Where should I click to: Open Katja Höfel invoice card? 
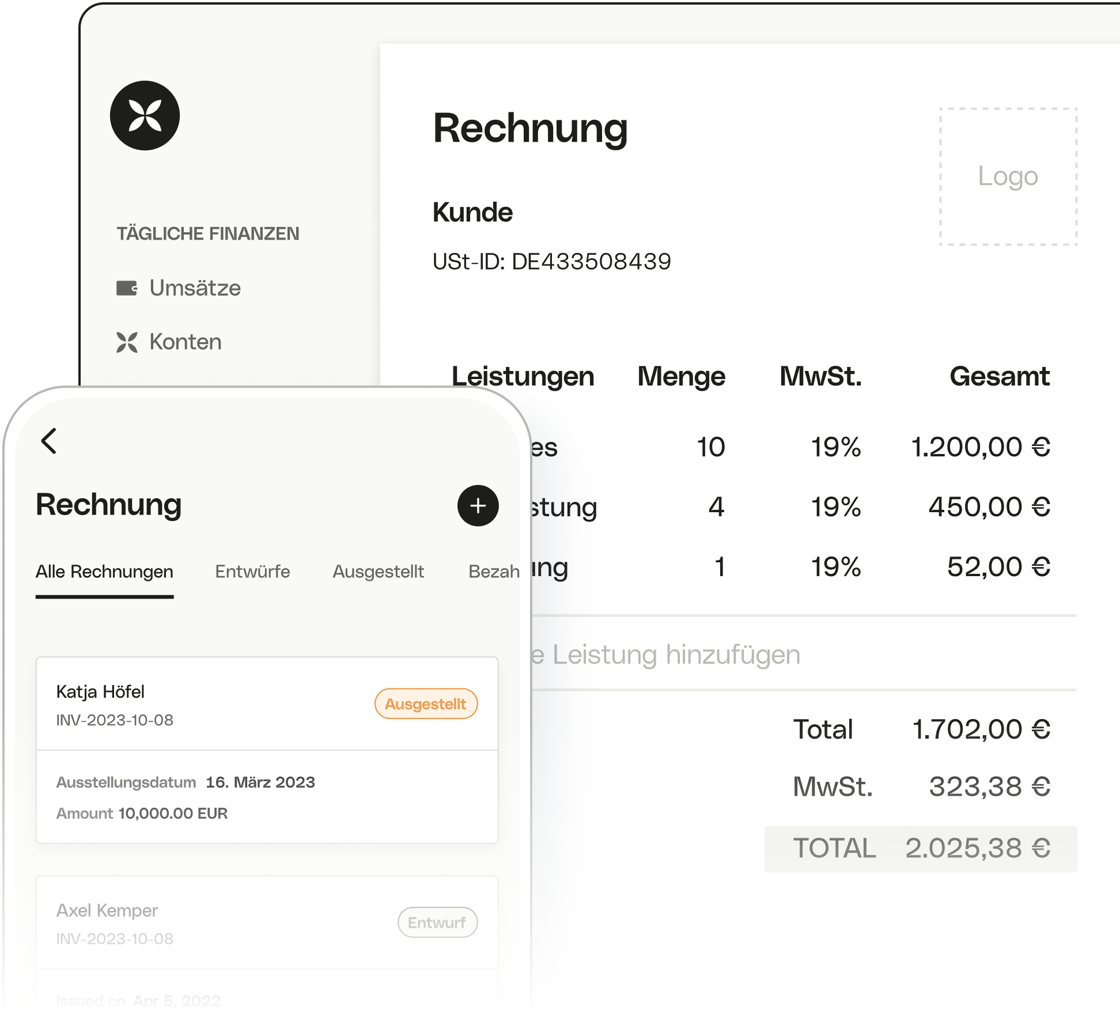coord(267,750)
